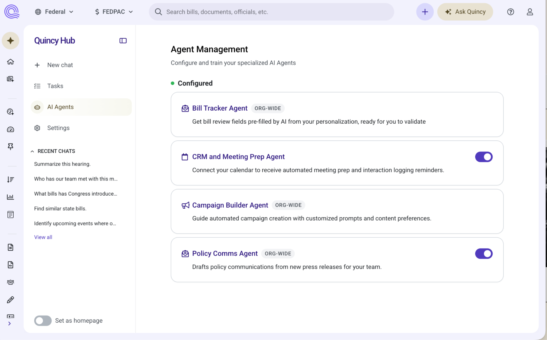Click the pushpin icon in left rail
Image resolution: width=547 pixels, height=340 pixels.
pyautogui.click(x=11, y=147)
